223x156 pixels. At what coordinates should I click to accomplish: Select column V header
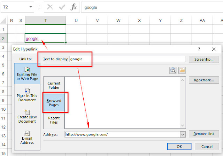point(97,21)
